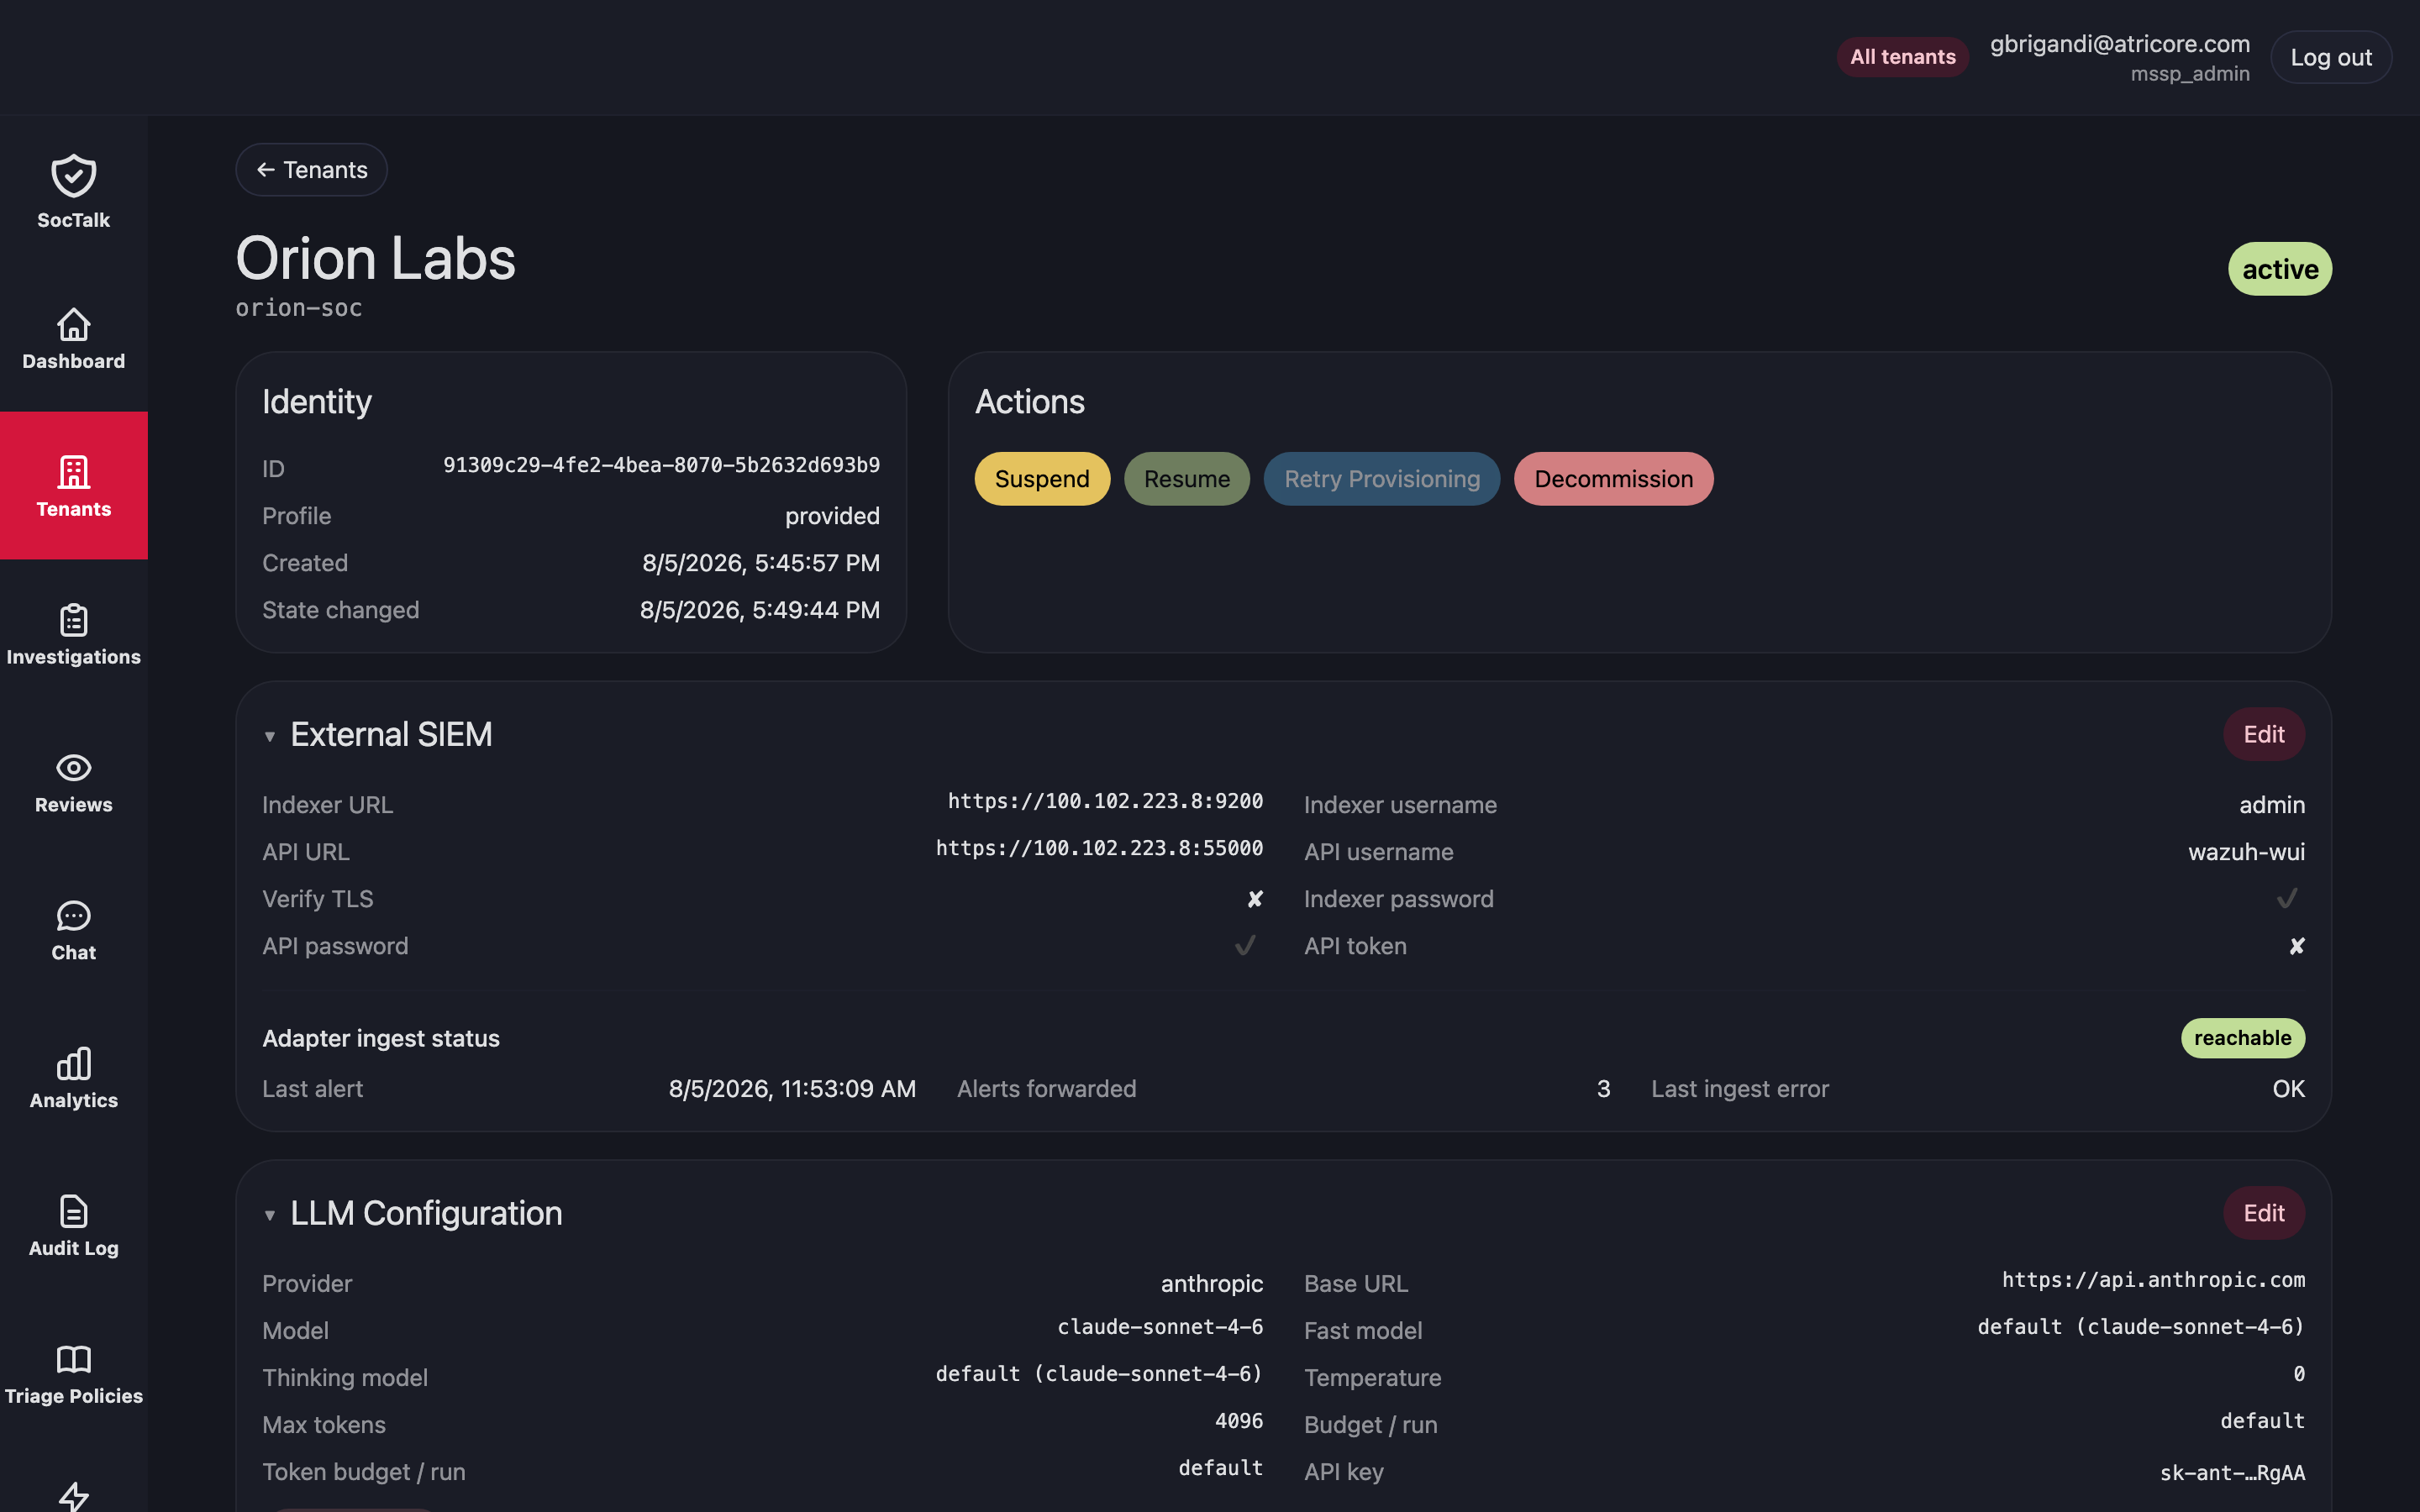Viewport: 2420px width, 1512px height.
Task: Click the Provider value anthropic
Action: [x=1211, y=1284]
